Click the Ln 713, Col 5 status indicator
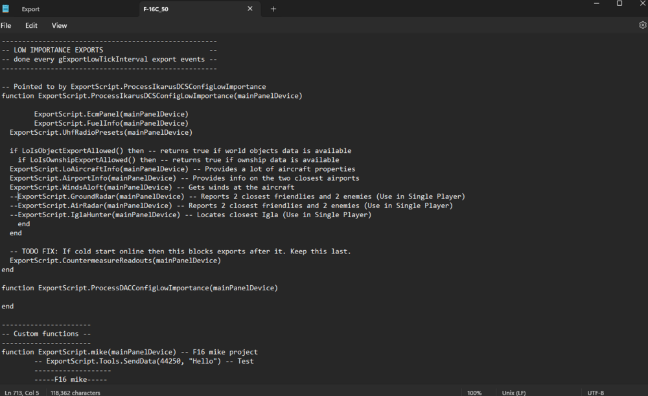The width and height of the screenshot is (648, 396). 22,393
